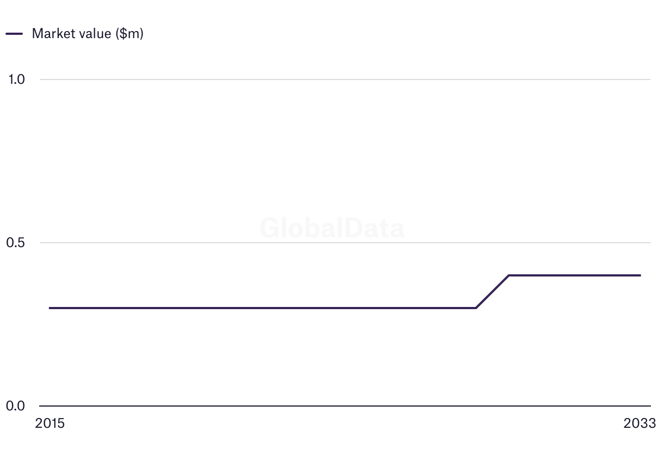Click the flat line segment at 0.3 level

coord(263,308)
